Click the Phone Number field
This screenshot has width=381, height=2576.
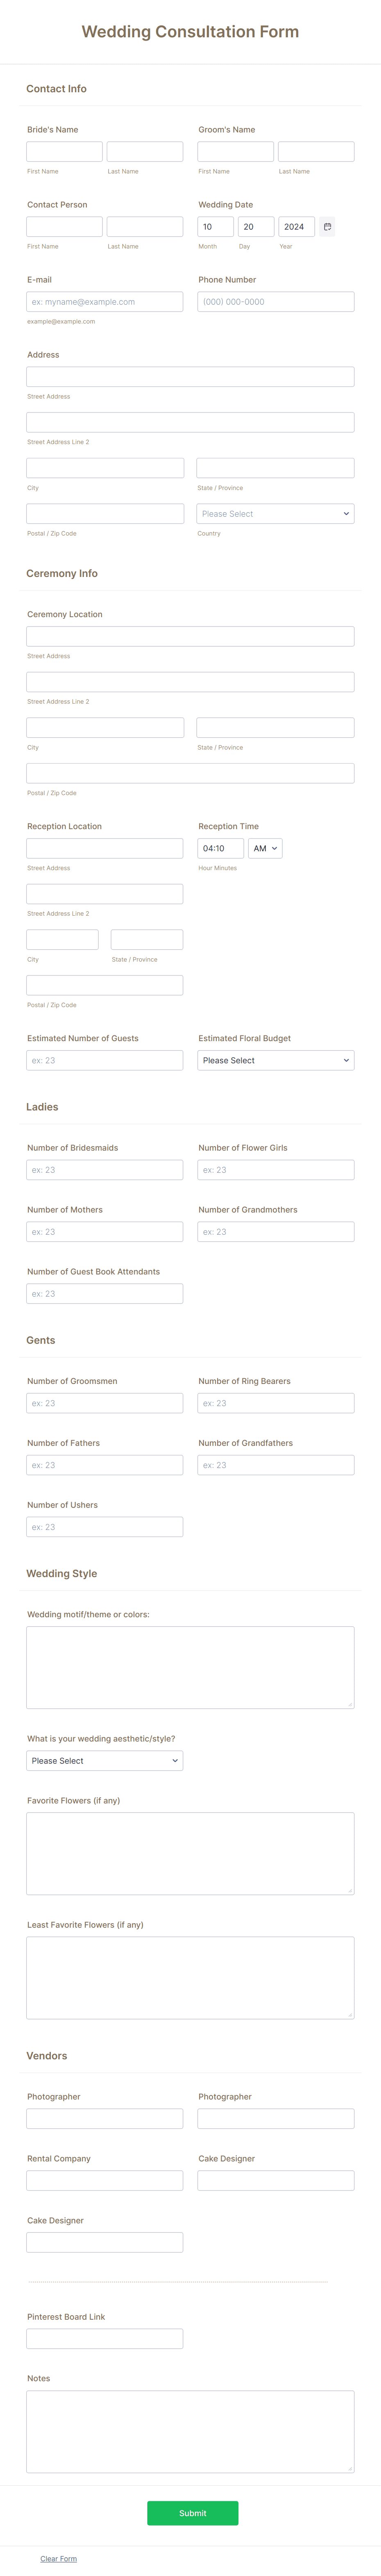click(275, 301)
